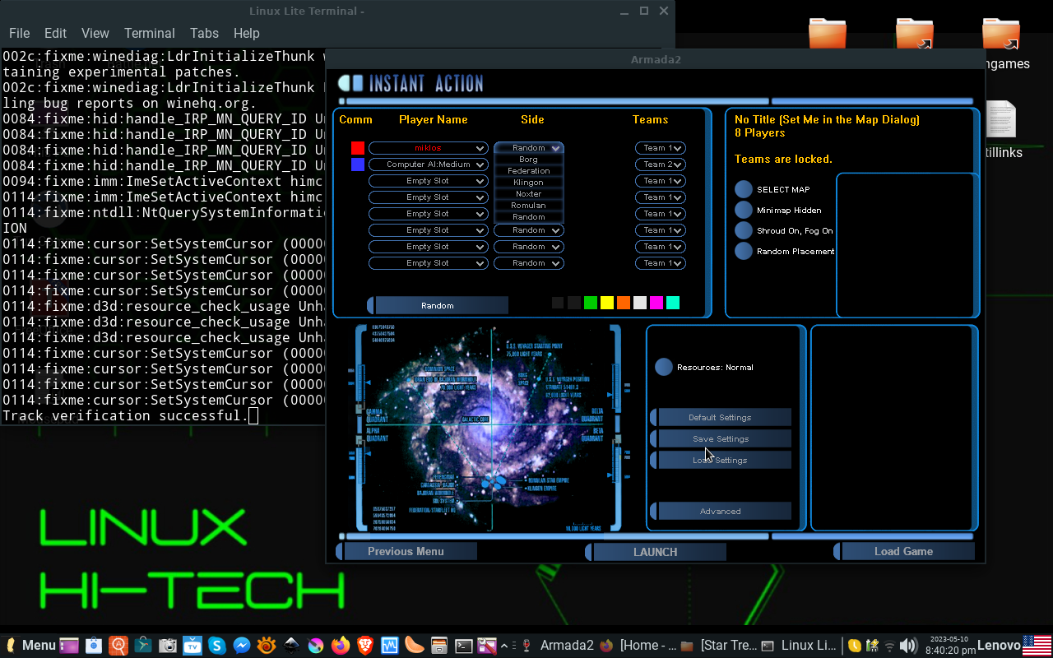Click the volume speaker icon in the tray
This screenshot has height=658, width=1053.
coord(908,646)
